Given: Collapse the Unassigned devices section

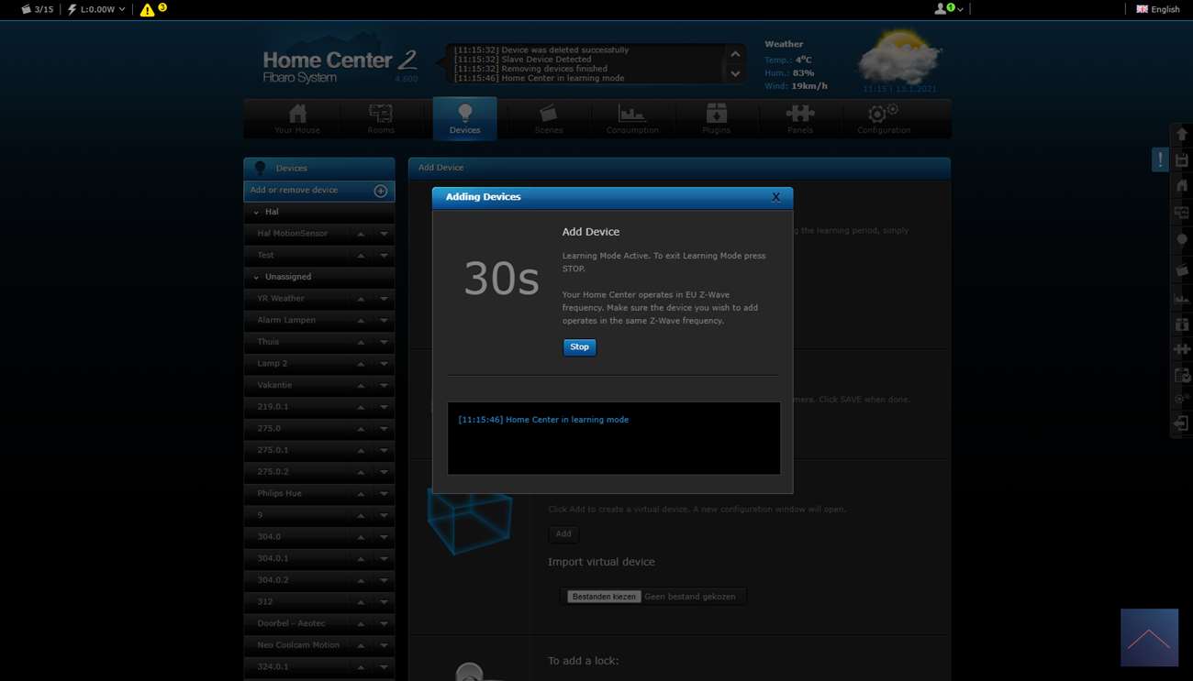Looking at the screenshot, I should 256,277.
